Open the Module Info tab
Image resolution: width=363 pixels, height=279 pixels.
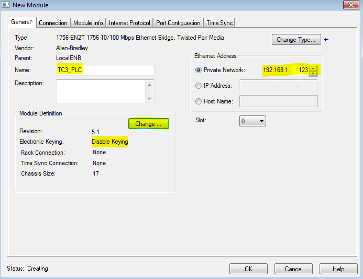(x=88, y=23)
